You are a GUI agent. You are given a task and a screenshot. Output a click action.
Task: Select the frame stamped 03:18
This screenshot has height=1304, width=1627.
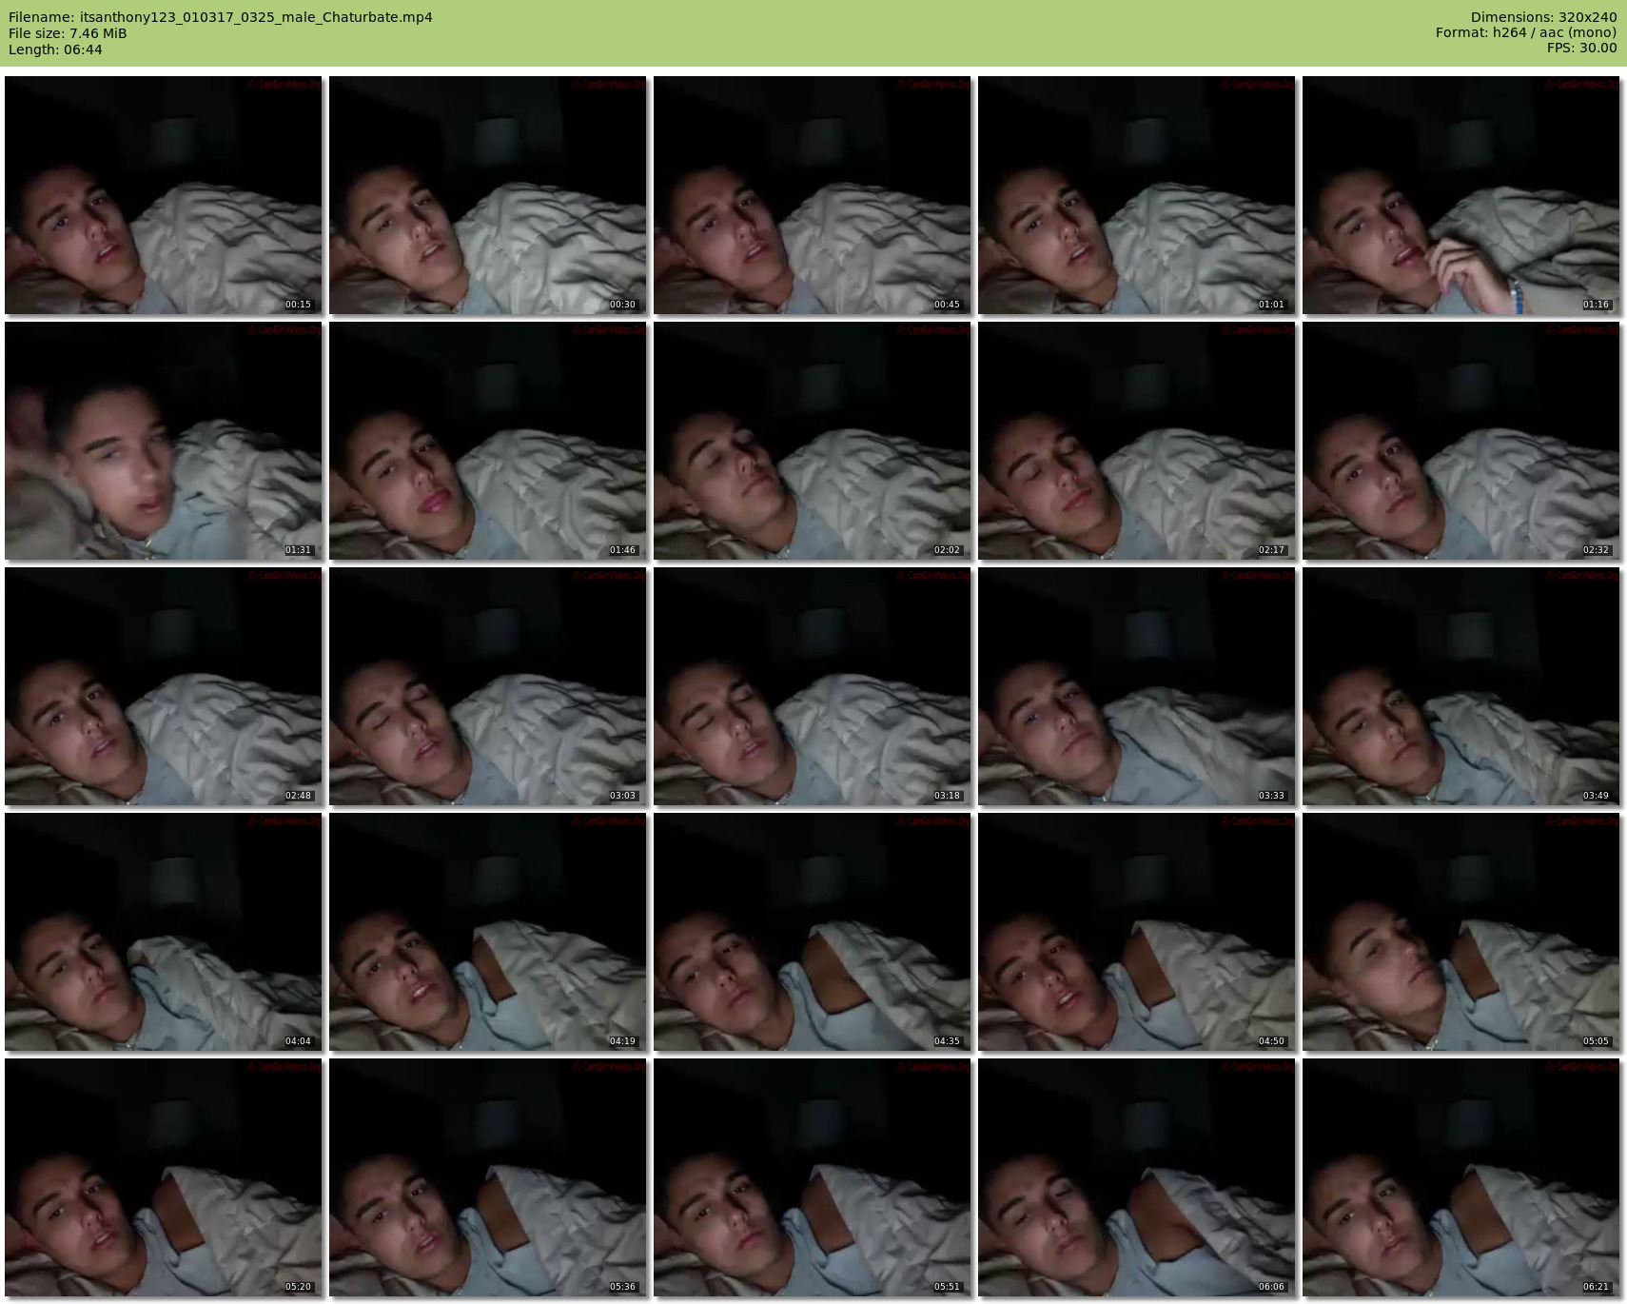pyautogui.click(x=812, y=686)
